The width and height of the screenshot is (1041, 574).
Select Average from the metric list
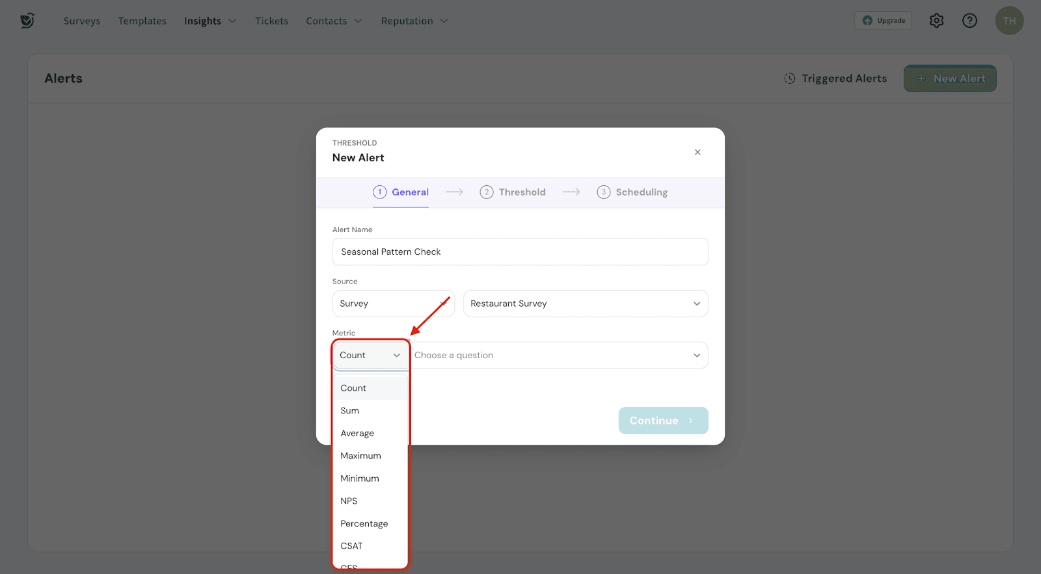[x=357, y=434]
